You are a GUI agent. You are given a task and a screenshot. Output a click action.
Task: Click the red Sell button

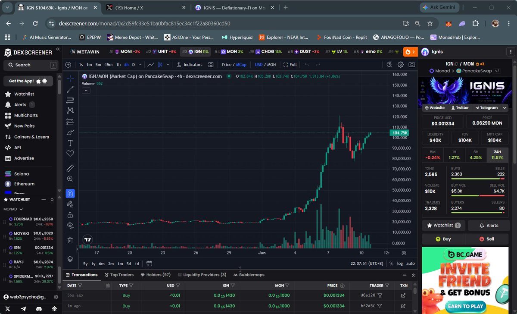(x=487, y=239)
